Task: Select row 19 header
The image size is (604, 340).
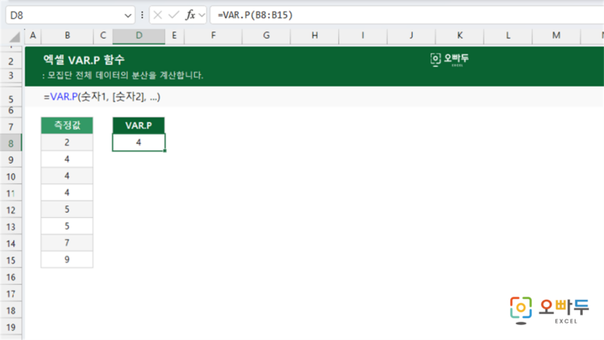Action: [11, 327]
